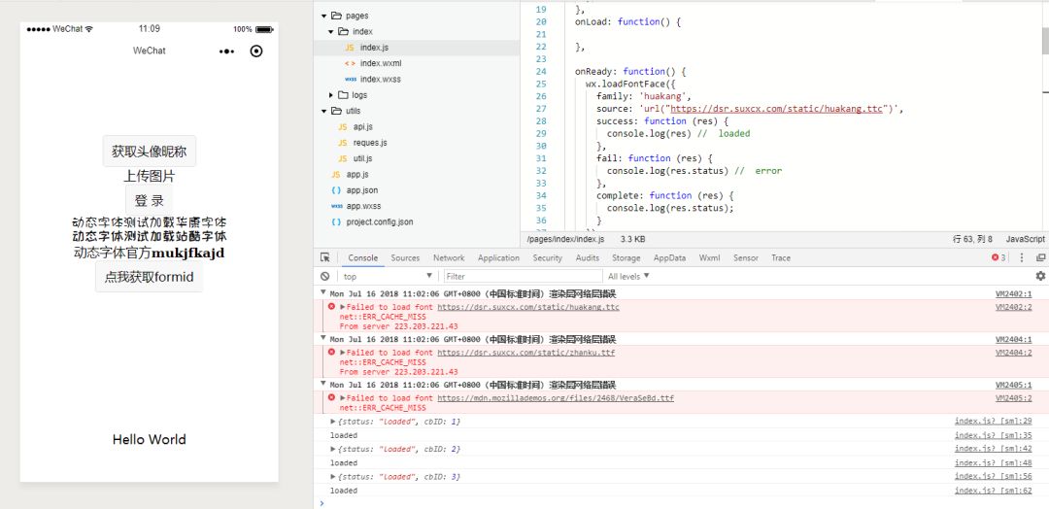Expand the first Failed to load font error
Viewport: 1049px width, 509px height.
click(343, 307)
